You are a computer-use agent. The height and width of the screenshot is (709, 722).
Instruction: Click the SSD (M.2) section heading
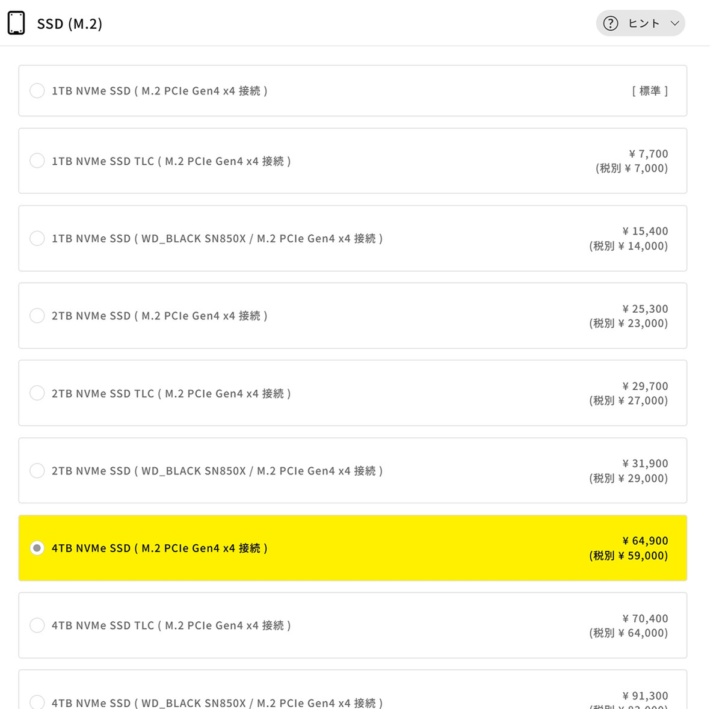click(x=70, y=24)
